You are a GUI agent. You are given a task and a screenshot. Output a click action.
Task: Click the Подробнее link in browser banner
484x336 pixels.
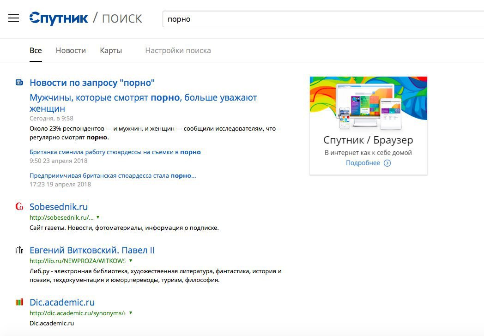[363, 163]
